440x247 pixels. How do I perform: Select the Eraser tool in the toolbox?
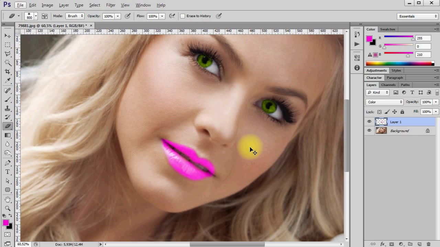pos(8,126)
